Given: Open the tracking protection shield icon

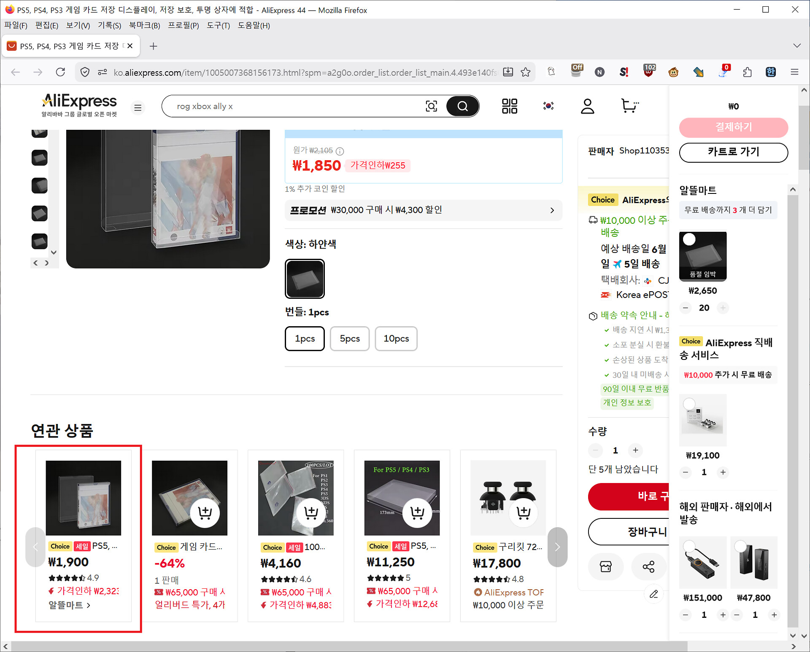Looking at the screenshot, I should tap(85, 72).
